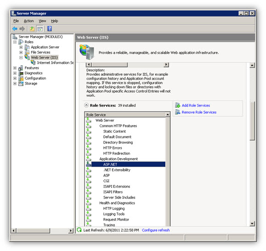This screenshot has height=251, width=266.
Task: Select the HTTP Redirection role service
Action: (x=117, y=153)
